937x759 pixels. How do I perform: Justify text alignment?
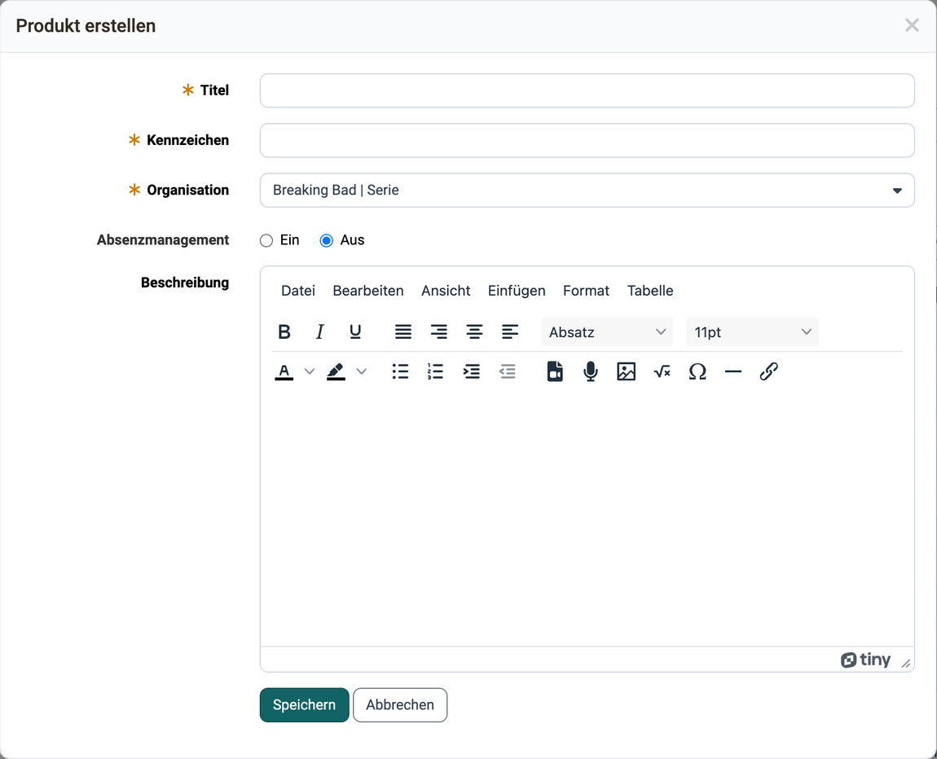click(x=403, y=332)
